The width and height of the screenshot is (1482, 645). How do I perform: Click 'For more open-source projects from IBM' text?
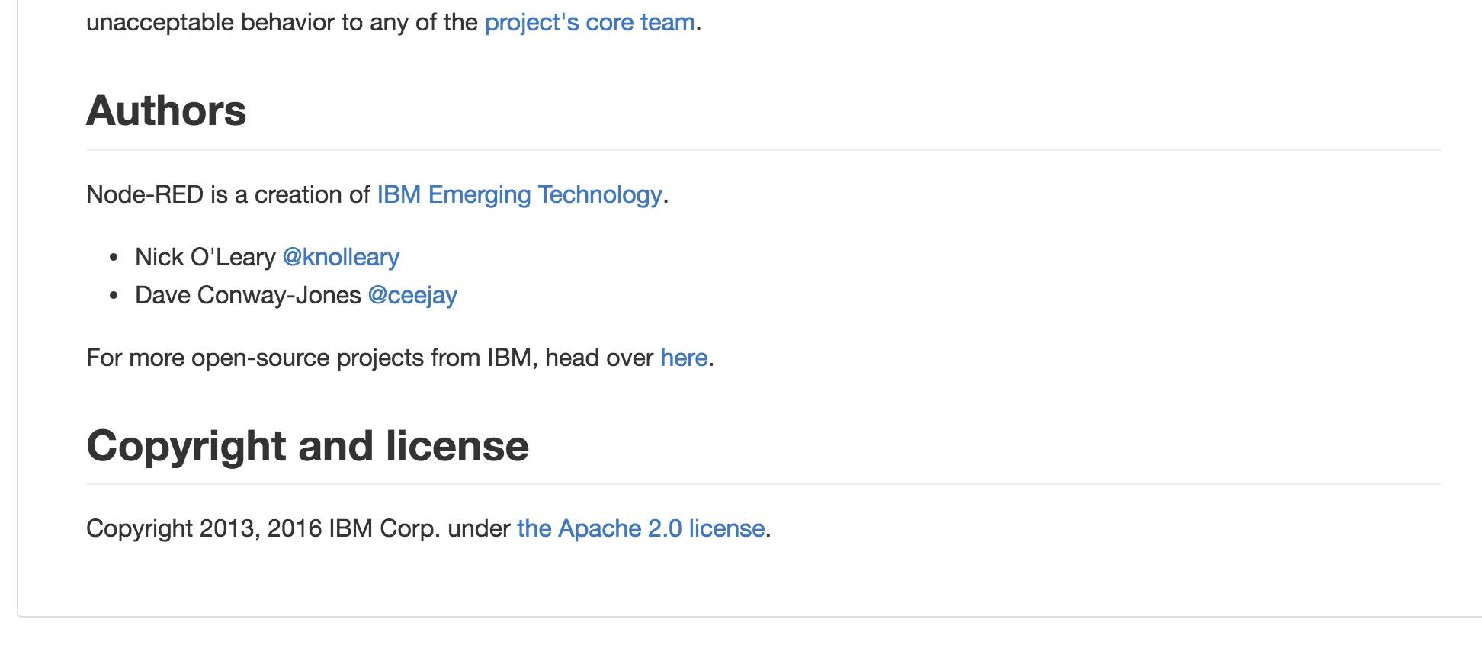(309, 358)
